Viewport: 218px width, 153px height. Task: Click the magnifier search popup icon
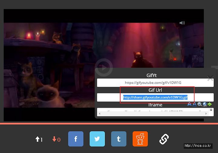click(200, 104)
